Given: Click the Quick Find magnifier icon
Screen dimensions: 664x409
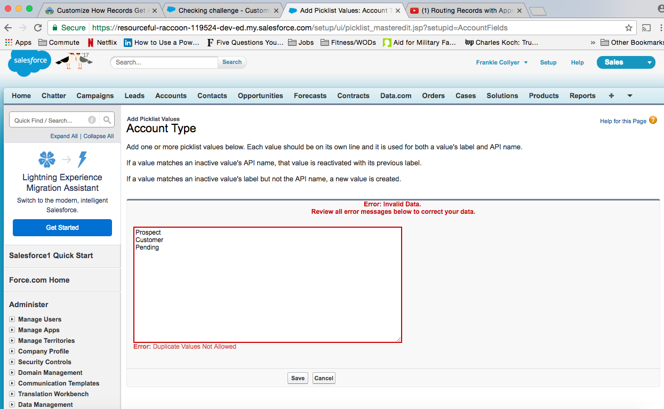Looking at the screenshot, I should [x=107, y=121].
